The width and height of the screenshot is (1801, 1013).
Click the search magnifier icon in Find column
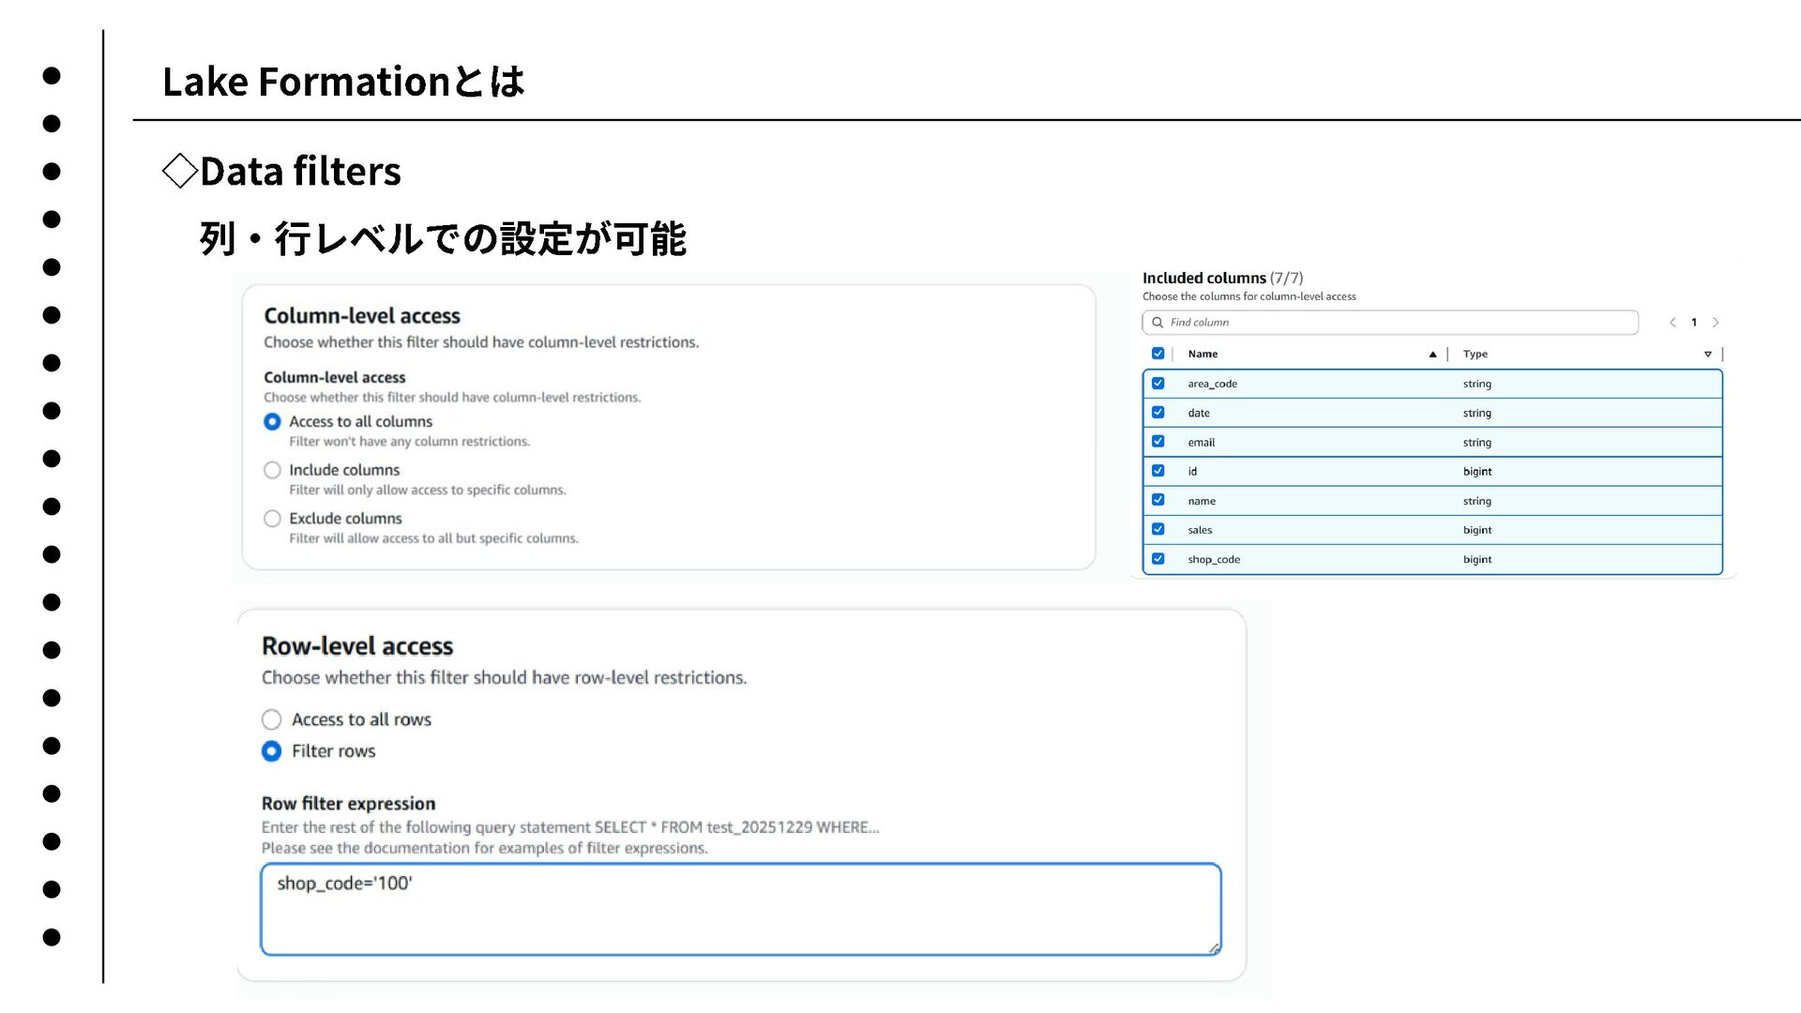click(x=1158, y=323)
